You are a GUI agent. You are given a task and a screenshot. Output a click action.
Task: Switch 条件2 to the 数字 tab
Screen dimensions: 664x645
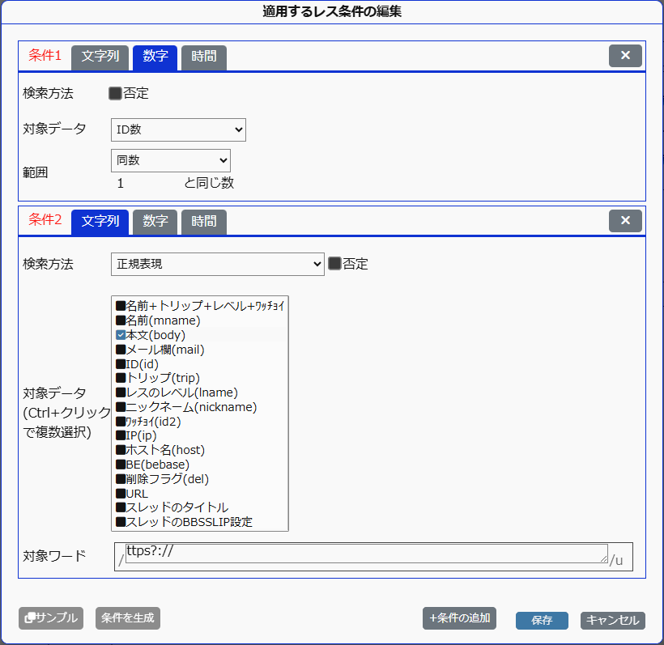[x=155, y=221]
